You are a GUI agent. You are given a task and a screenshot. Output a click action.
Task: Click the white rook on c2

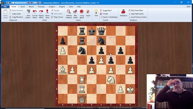(82, 89)
